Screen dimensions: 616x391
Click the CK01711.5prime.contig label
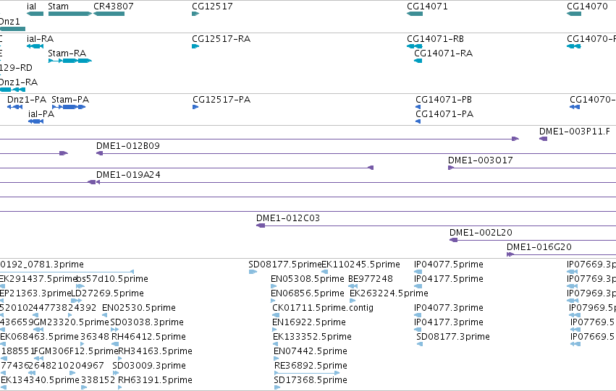pos(323,308)
